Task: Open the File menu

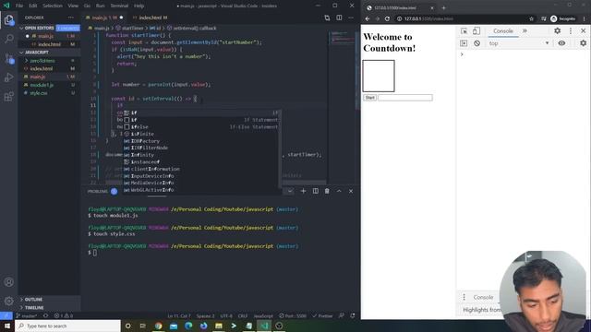Action: (x=19, y=6)
